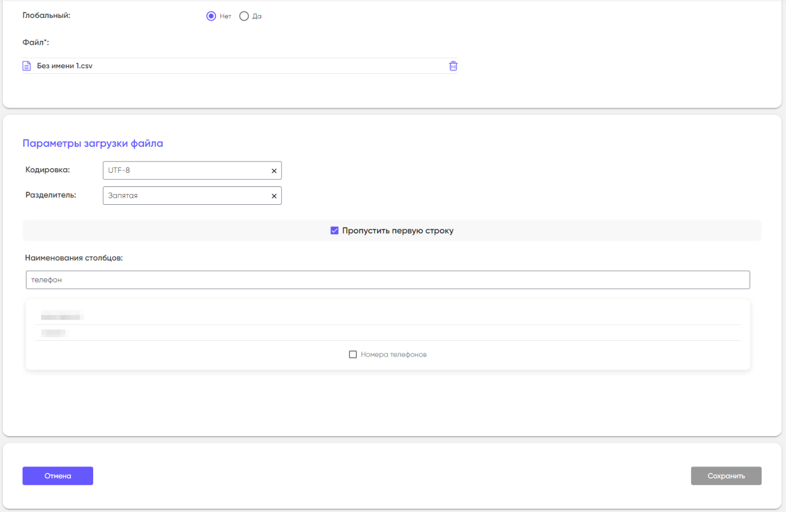Screen dimensions: 786x512
Task: Click the file name Без имени 1.csv
Action: point(64,66)
